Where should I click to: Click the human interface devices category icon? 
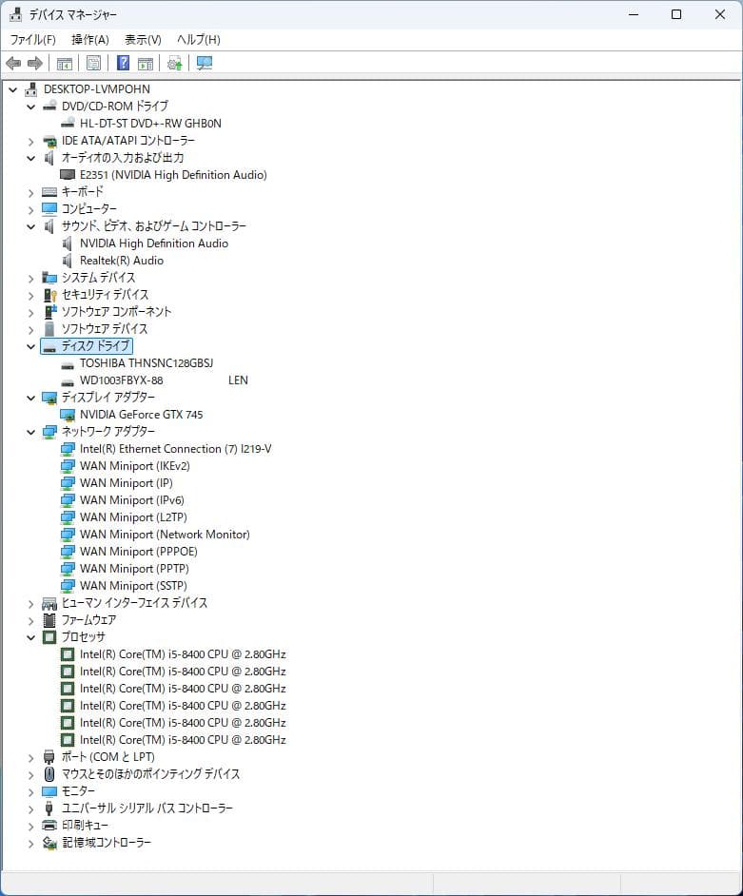point(49,603)
